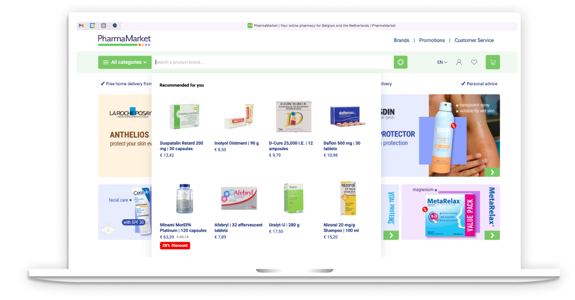The image size is (575, 300).
Task: Open the wishlist heart icon
Action: tap(474, 62)
